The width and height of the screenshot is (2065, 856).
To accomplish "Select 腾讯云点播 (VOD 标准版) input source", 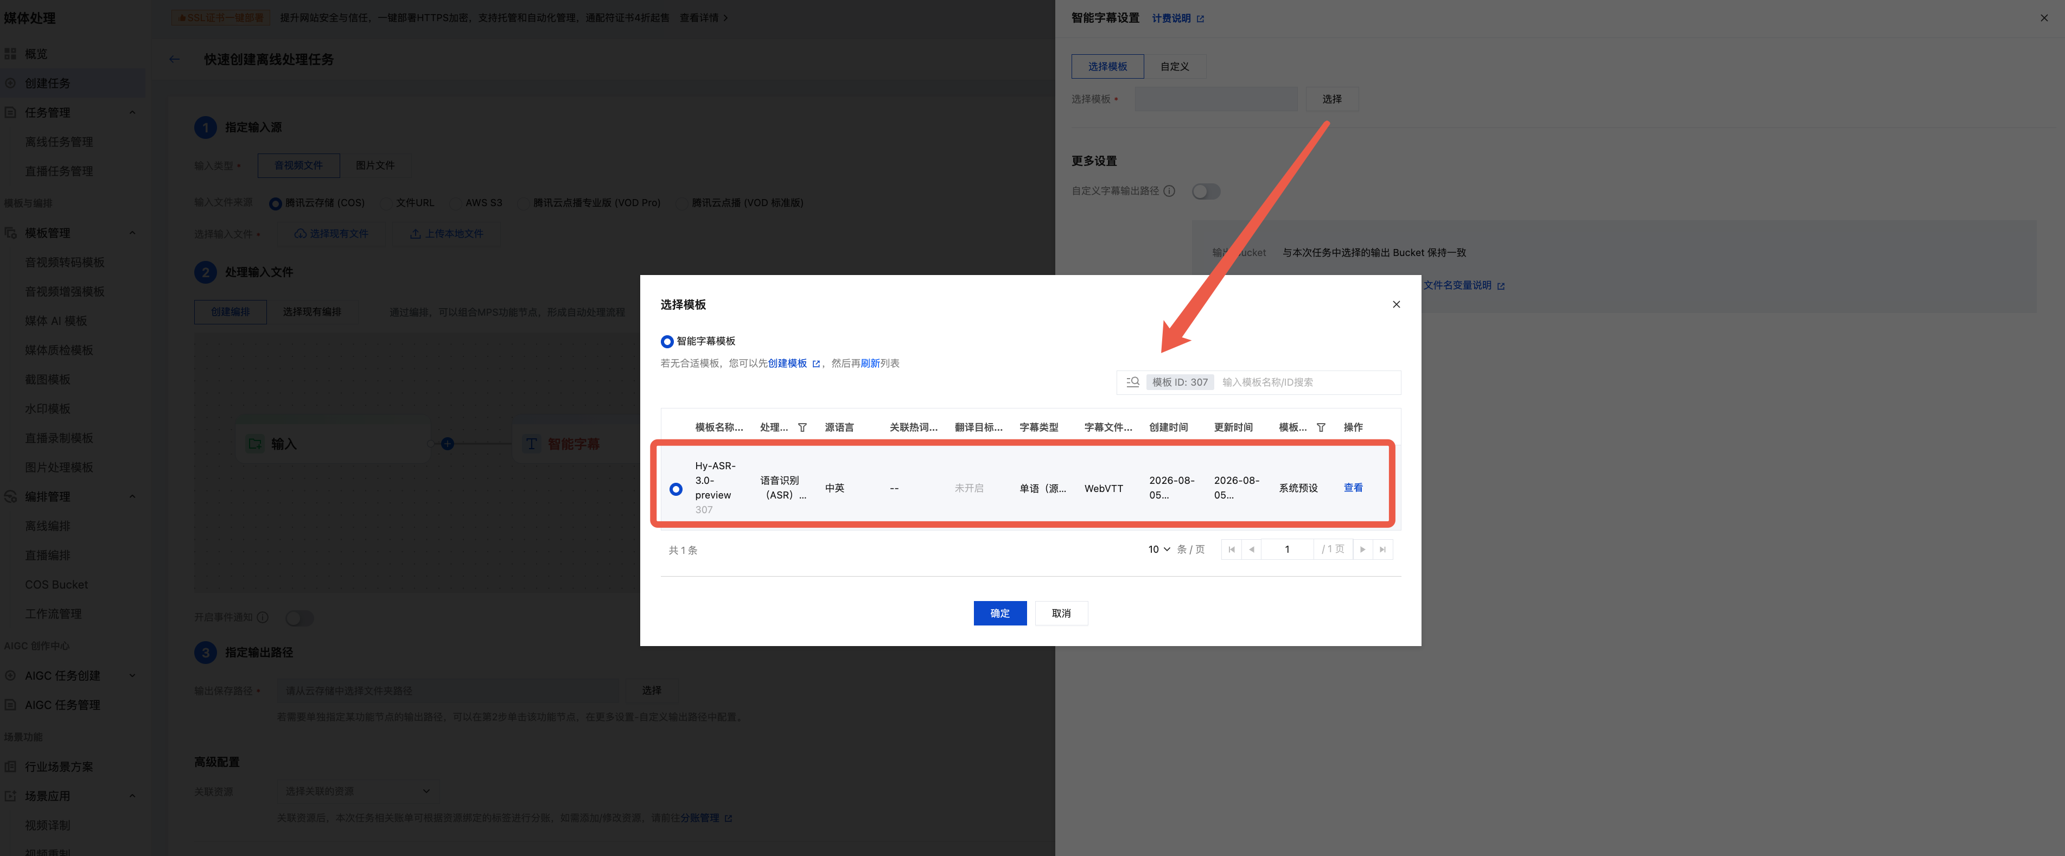I will (x=682, y=203).
